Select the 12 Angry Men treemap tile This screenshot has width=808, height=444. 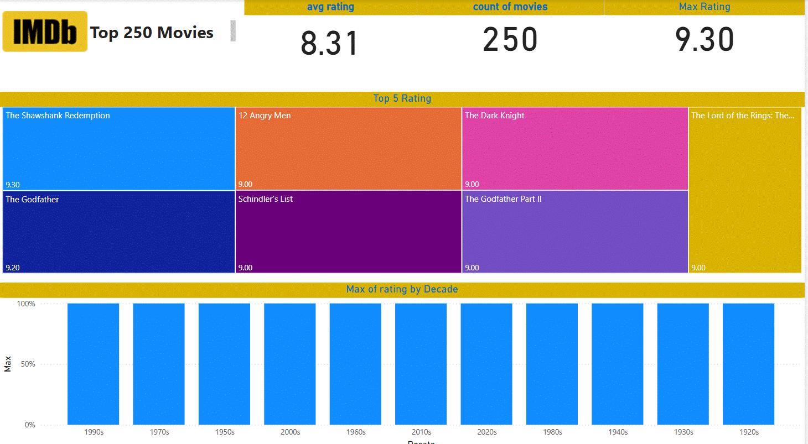pos(349,149)
